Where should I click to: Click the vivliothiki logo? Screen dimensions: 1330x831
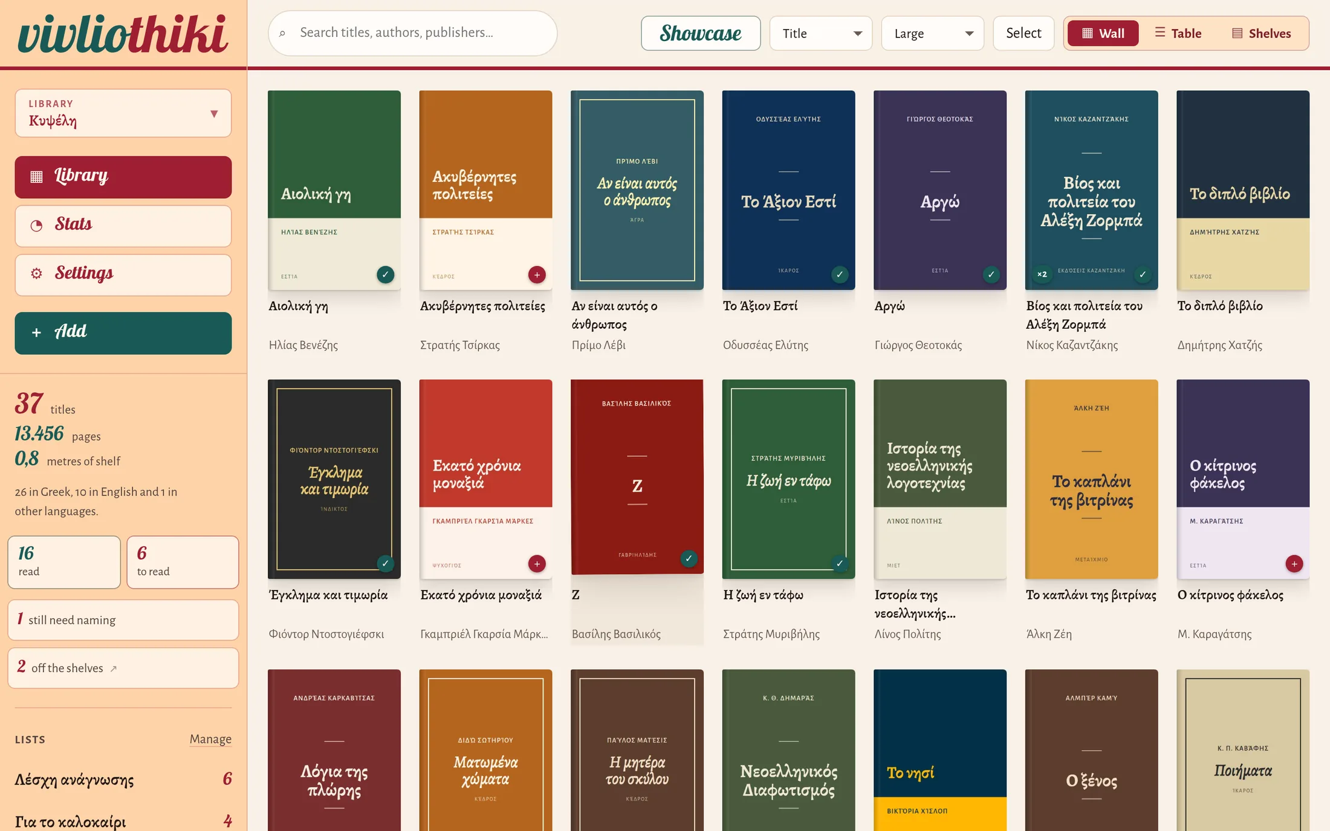point(123,34)
